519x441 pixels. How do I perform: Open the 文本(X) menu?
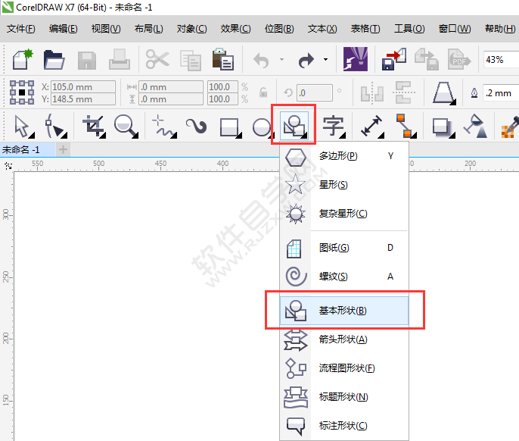pos(322,29)
